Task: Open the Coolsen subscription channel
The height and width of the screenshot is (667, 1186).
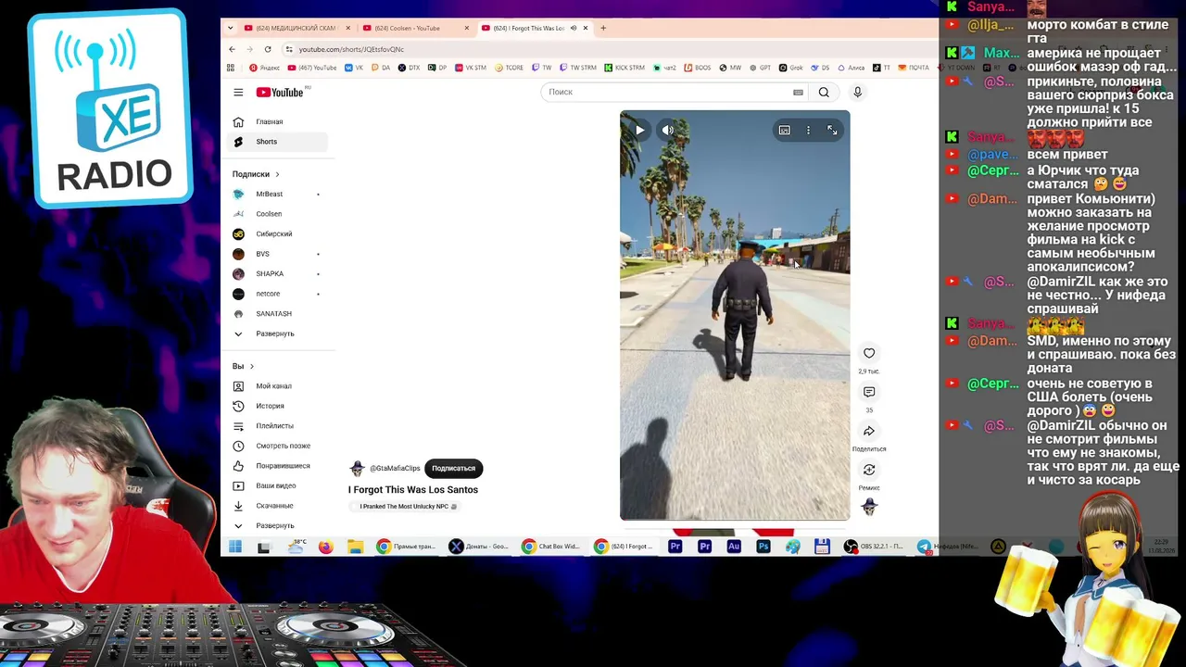Action: point(278,214)
